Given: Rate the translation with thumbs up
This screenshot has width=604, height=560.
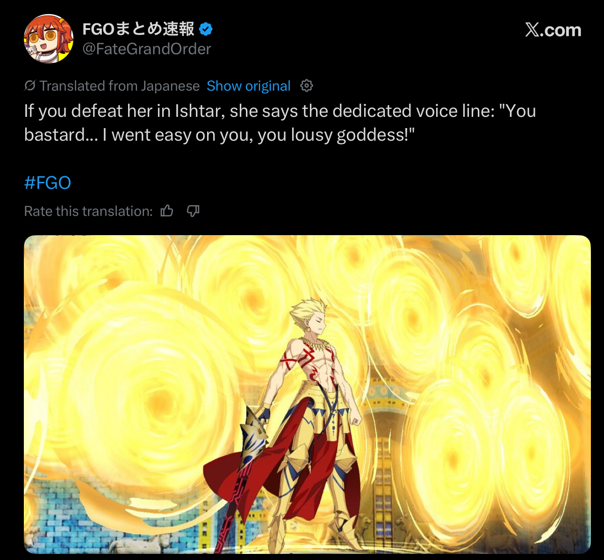Looking at the screenshot, I should coord(167,211).
